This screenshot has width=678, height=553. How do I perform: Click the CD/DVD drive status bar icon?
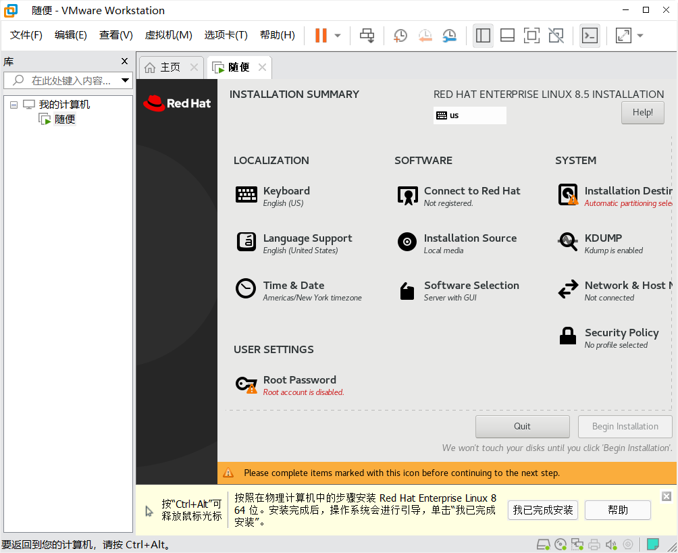click(560, 544)
